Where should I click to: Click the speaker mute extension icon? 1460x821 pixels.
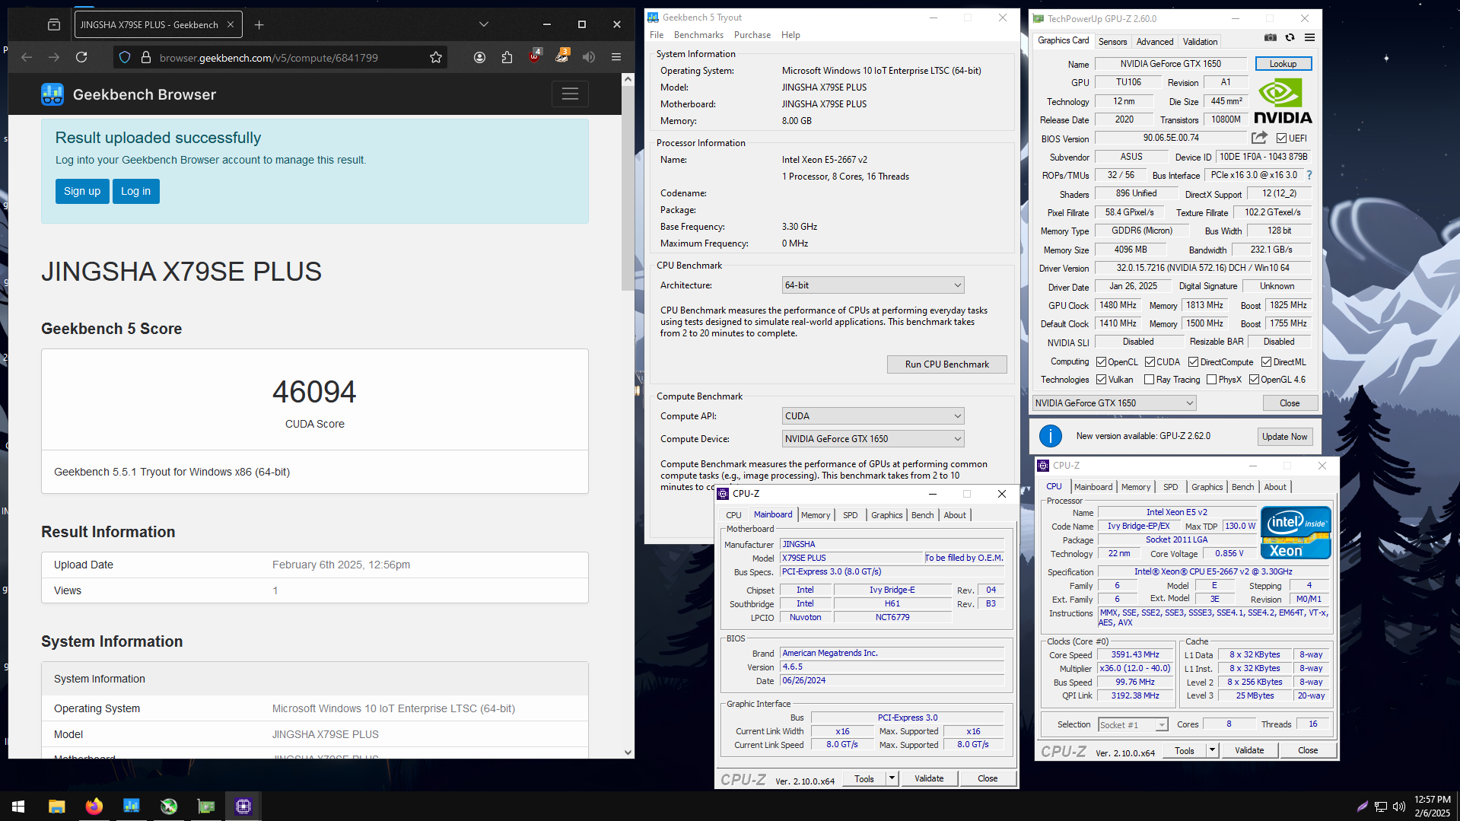click(x=589, y=57)
